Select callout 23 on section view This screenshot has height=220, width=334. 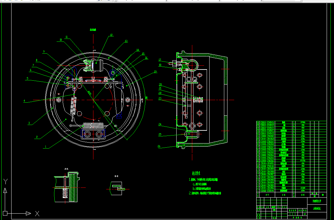pos(160,99)
